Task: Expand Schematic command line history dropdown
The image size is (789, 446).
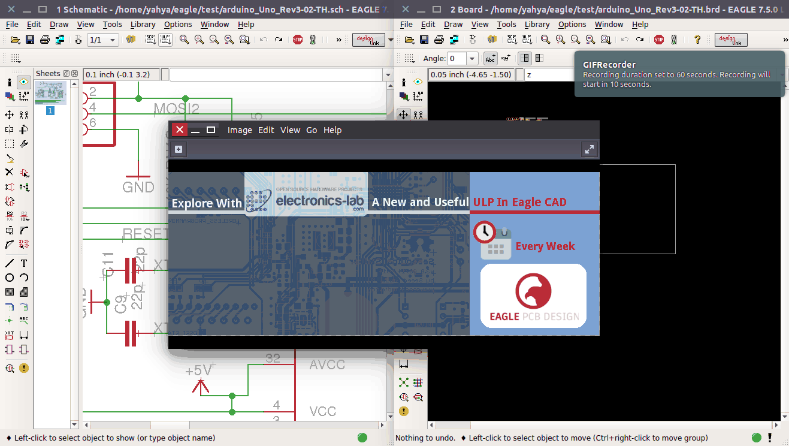Action: click(x=388, y=75)
